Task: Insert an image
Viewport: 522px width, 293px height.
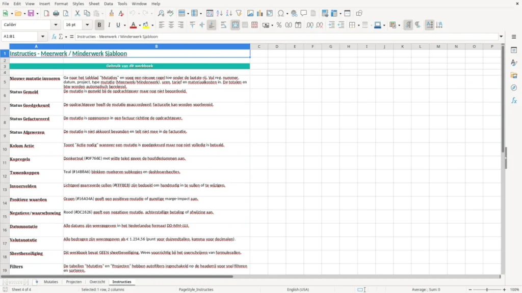Action: 250,13
